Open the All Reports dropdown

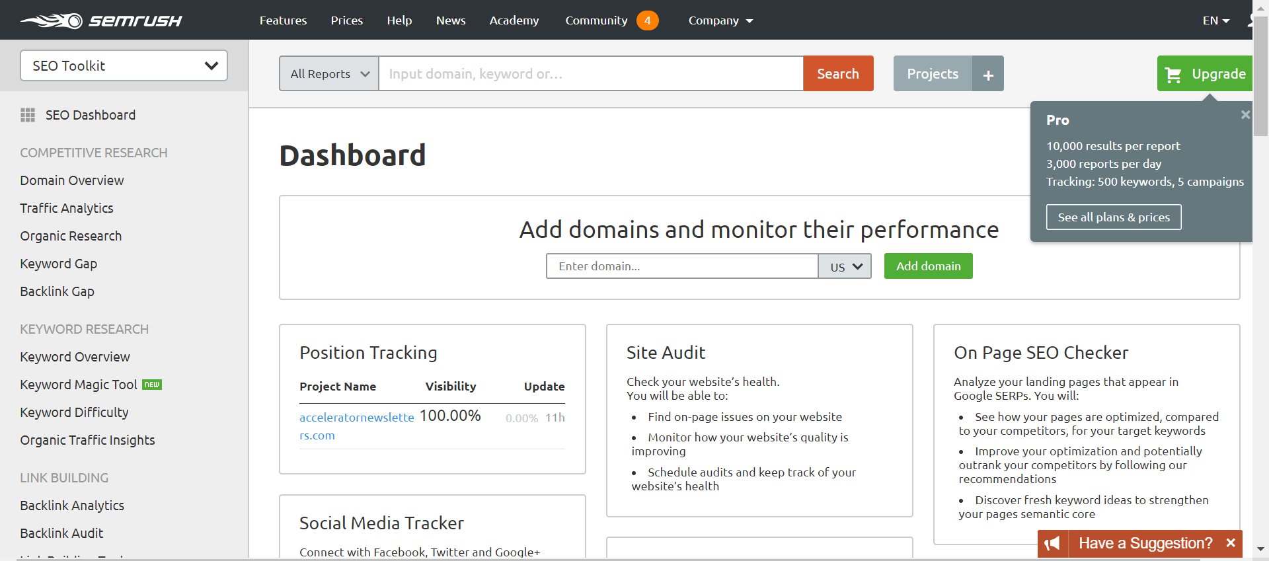(329, 73)
